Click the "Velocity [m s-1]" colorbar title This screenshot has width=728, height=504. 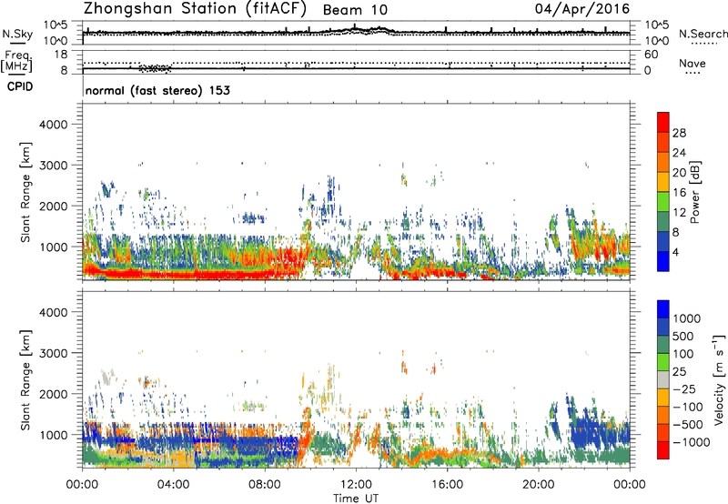719,379
